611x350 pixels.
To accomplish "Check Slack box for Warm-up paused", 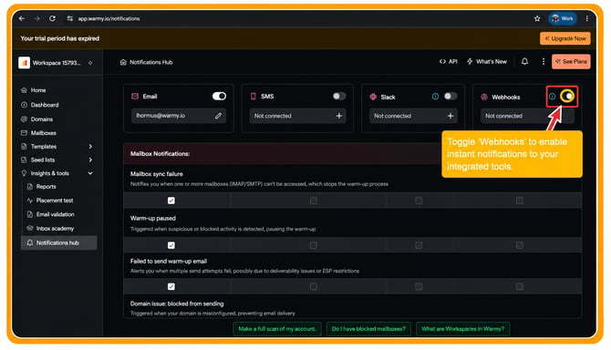I will click(419, 245).
